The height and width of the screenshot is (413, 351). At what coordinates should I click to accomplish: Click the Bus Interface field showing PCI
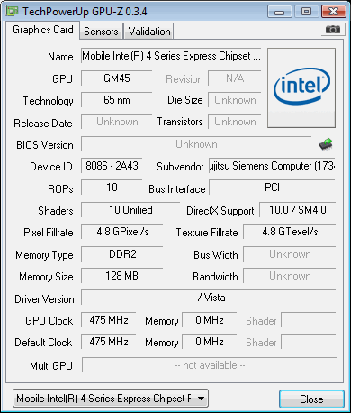272,188
